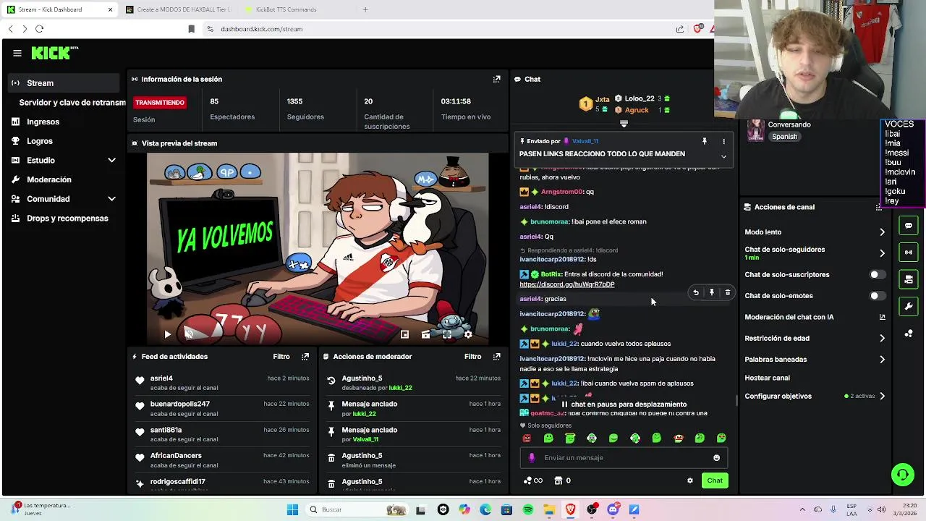Viewport: 926px width, 521px height.
Task: Click the chat paused banner to resume scrolling
Action: (624, 404)
